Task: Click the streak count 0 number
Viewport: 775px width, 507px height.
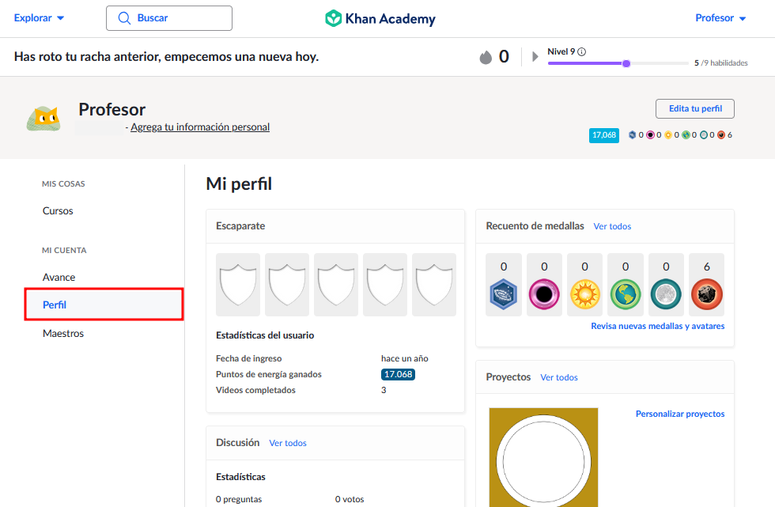Action: click(504, 57)
